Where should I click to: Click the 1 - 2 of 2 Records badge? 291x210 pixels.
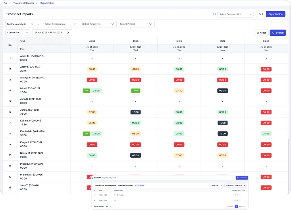139,185
